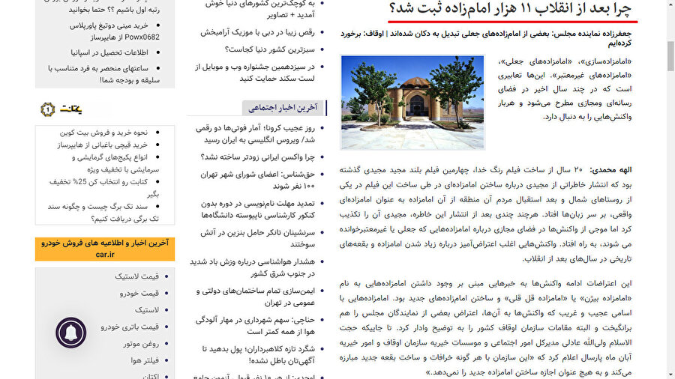Viewport: 675px width, 379px height.
Task: Open link انواع پکیج‌های گرمایشی و سرمایشی
Action: click(115, 163)
